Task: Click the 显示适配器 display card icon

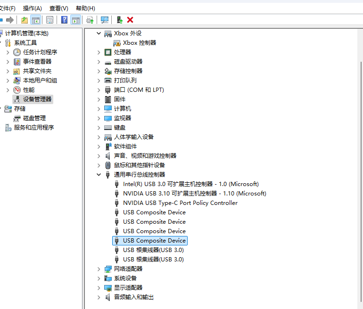Action: click(x=108, y=288)
